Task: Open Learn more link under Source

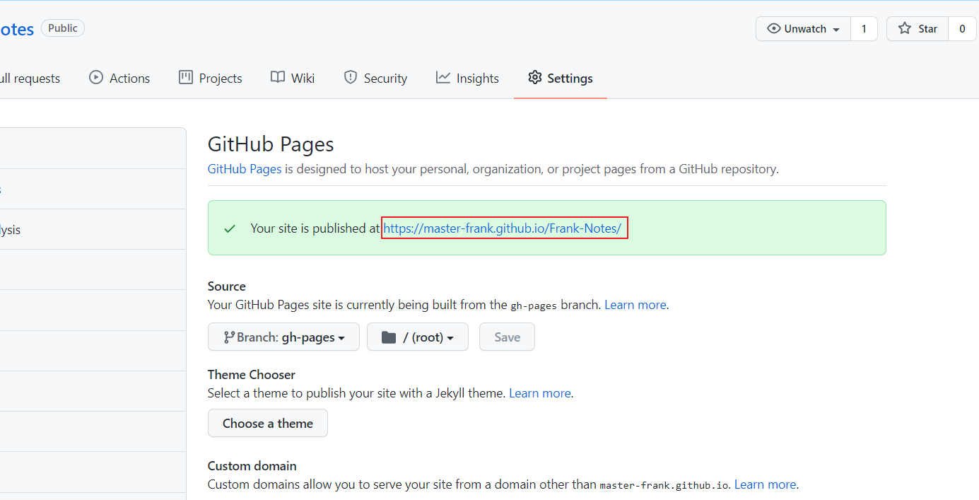Action: coord(635,305)
